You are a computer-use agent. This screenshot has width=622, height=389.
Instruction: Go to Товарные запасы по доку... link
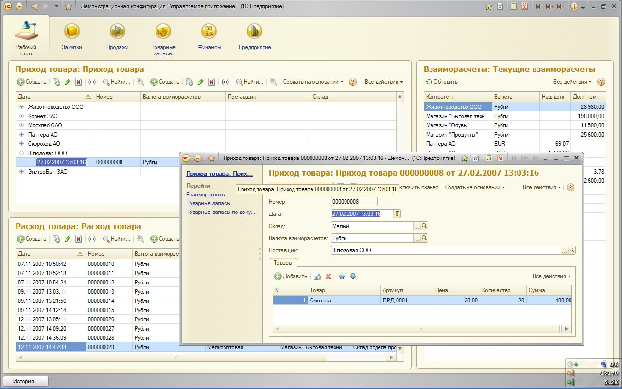coord(221,212)
